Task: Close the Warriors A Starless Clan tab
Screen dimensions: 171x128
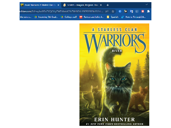Action: (58, 5)
